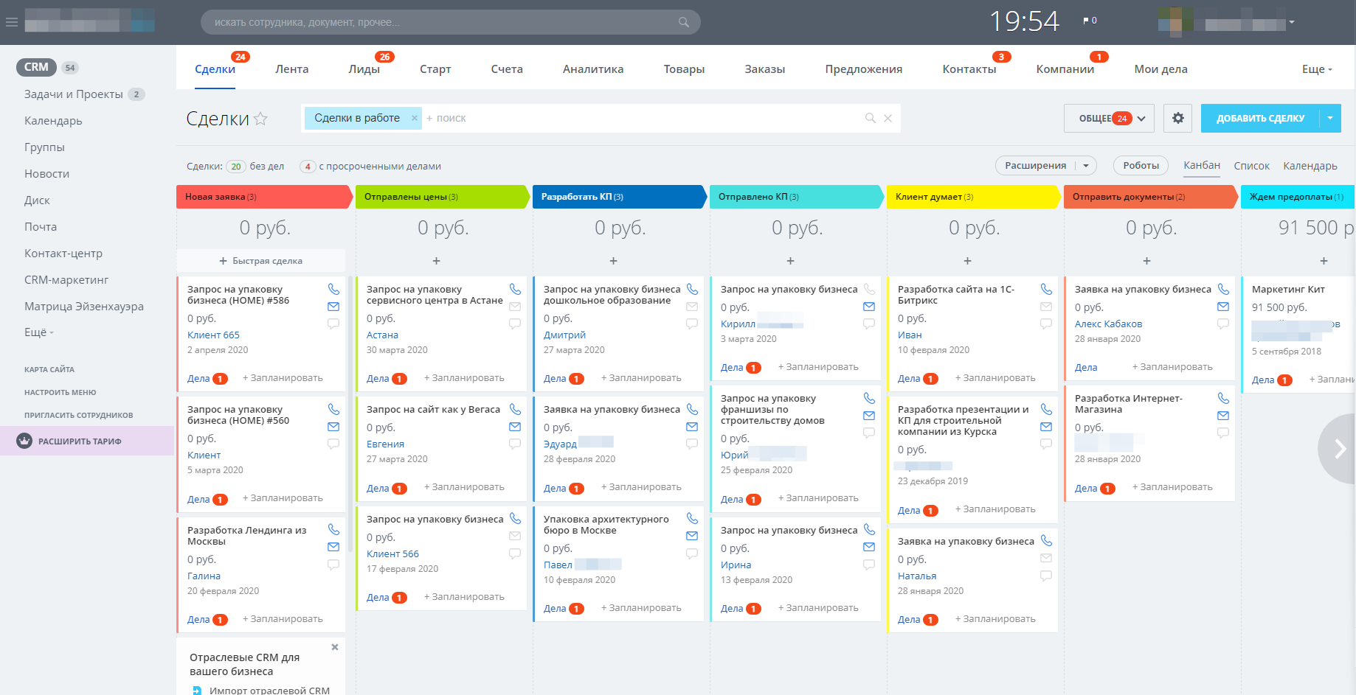Open the Аналитика tab
This screenshot has height=695, width=1356.
coord(592,69)
